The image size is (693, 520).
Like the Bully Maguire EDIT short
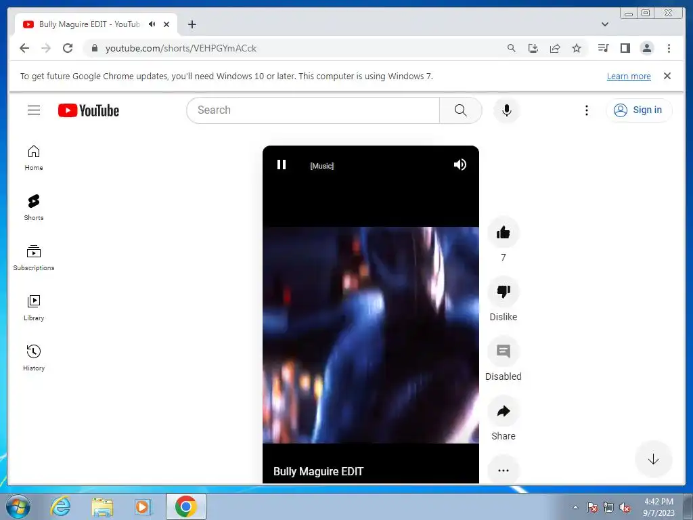coord(503,232)
